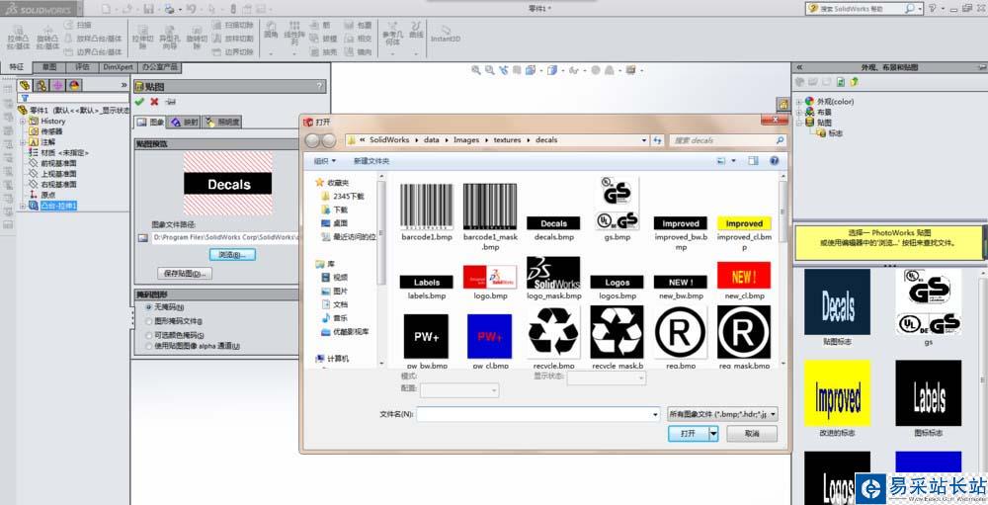Click the pushpin icon in 贴图 panel
Screen dimensions: 988x505
click(170, 102)
